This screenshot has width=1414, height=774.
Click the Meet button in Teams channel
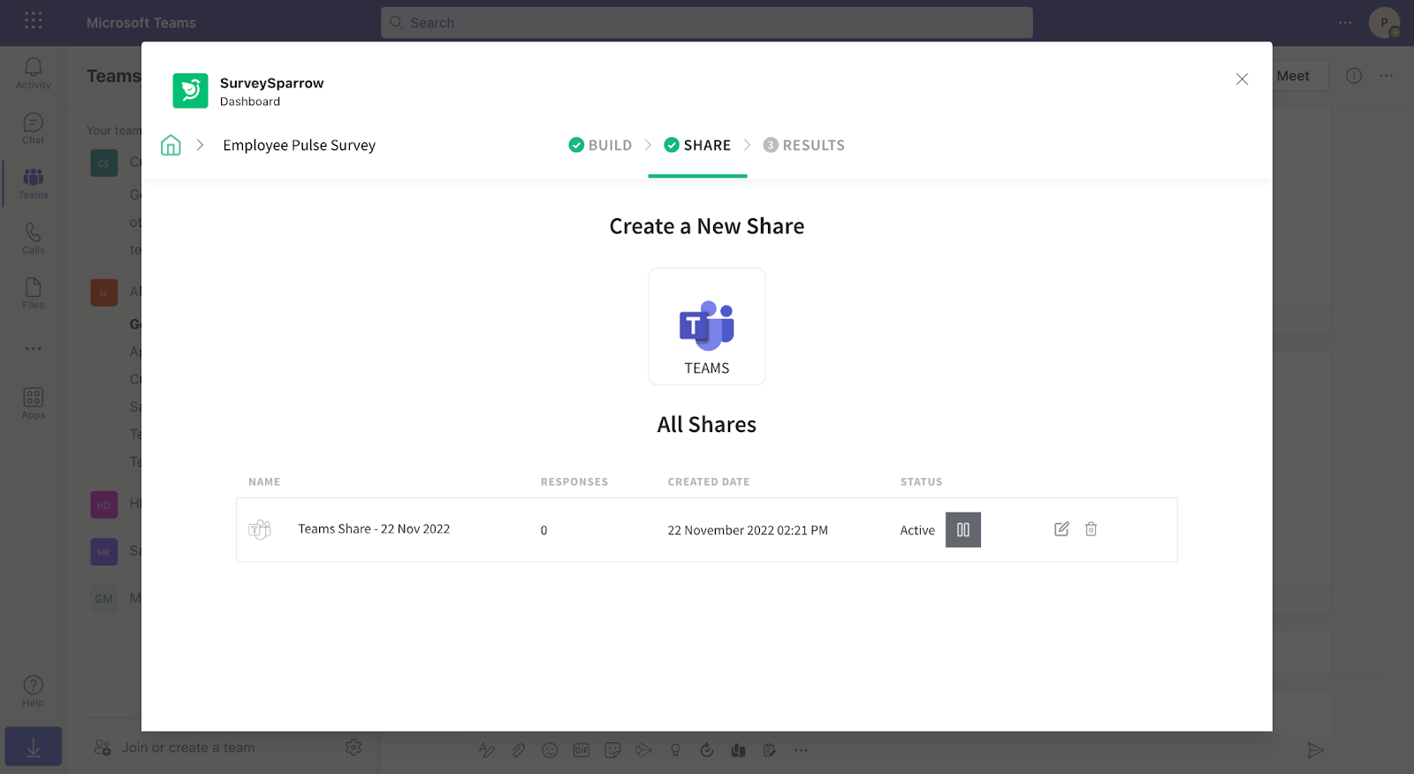point(1293,76)
